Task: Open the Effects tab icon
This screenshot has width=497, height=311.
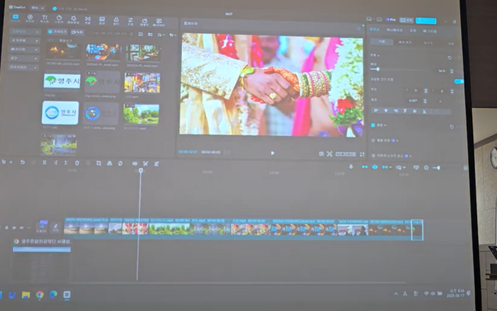Action: click(x=73, y=20)
